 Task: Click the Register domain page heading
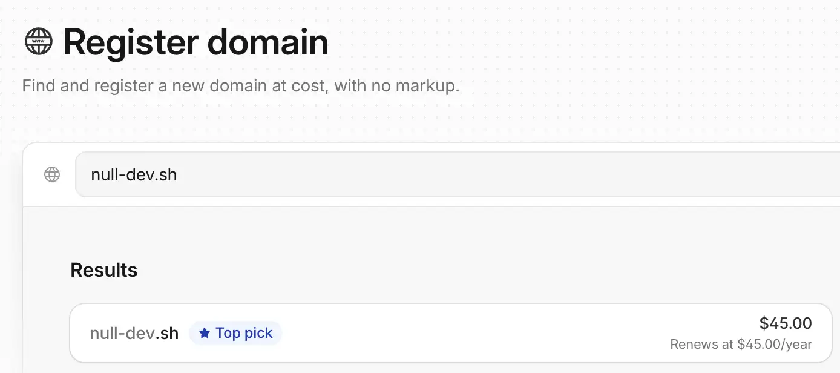tap(196, 42)
